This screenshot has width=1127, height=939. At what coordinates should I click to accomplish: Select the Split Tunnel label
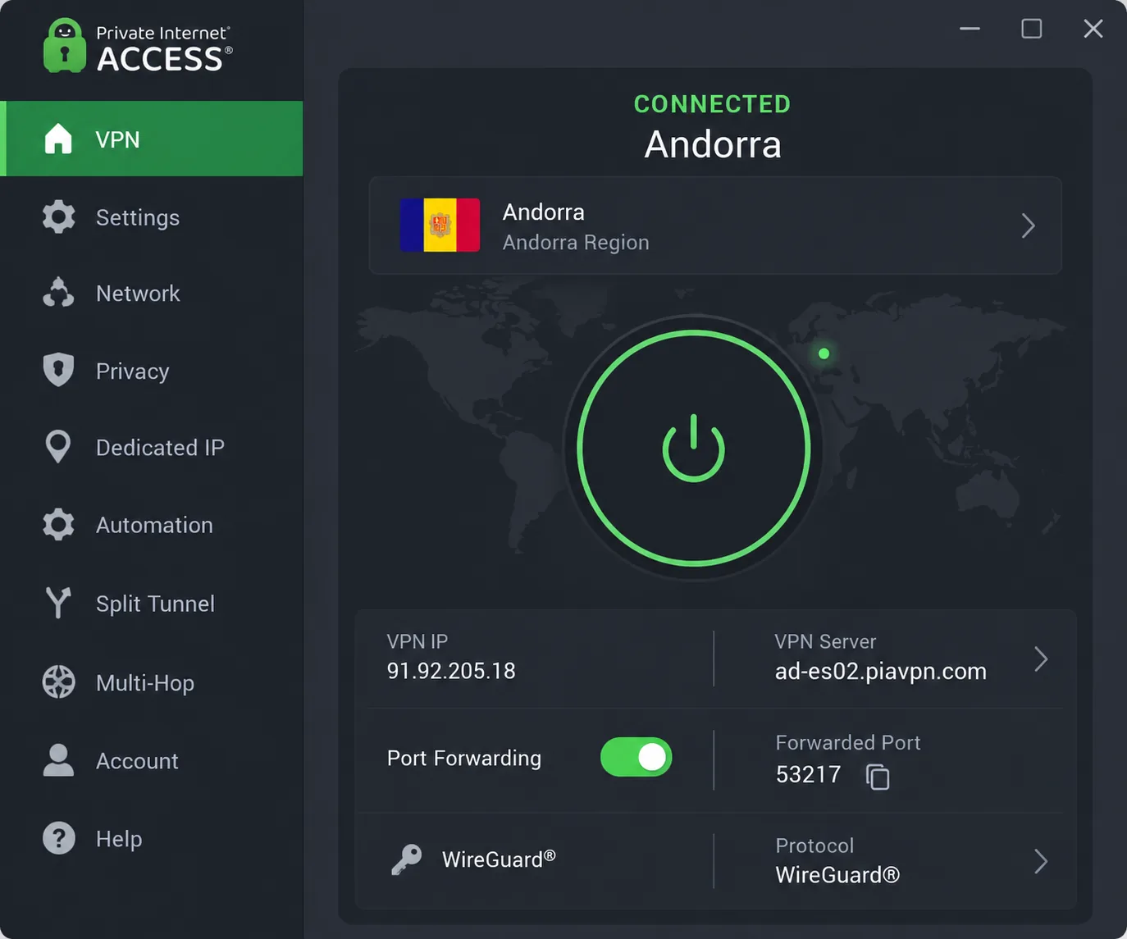(155, 604)
